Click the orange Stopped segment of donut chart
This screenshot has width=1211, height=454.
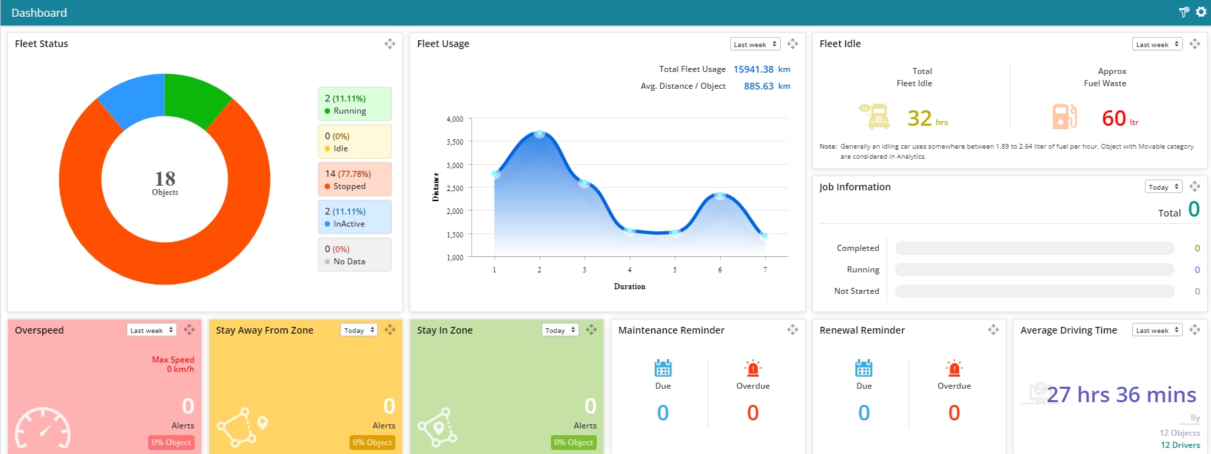pos(164,262)
